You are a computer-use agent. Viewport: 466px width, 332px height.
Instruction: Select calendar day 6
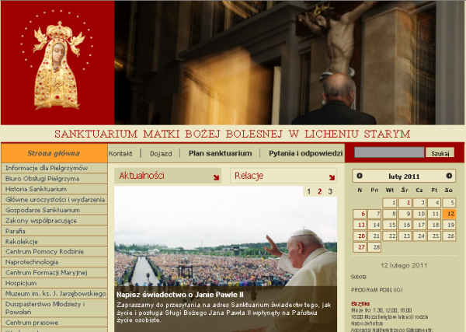tap(360, 214)
